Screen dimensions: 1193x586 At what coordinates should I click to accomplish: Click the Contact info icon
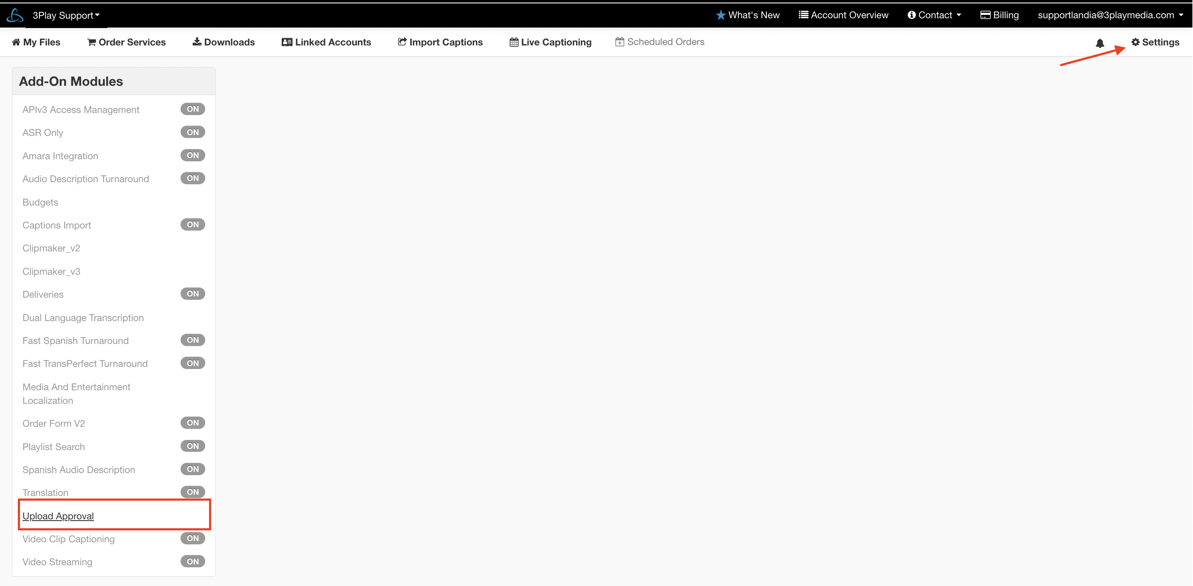pos(911,15)
